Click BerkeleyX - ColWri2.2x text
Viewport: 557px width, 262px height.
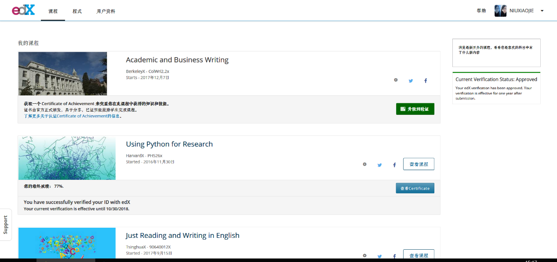[x=148, y=71]
